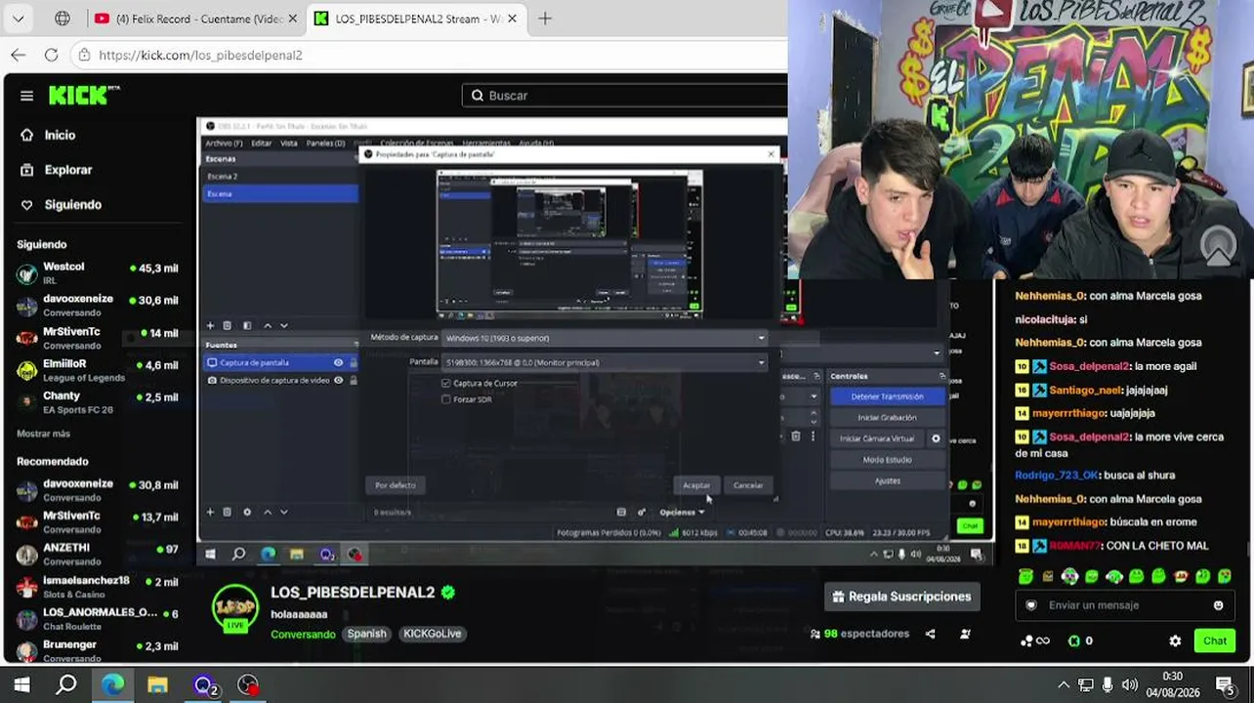
Task: Open the Siguiendo section with heart icon
Action: tap(72, 205)
